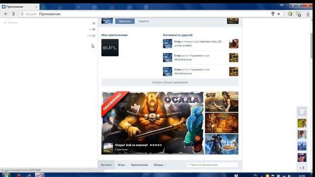The height and width of the screenshot is (177, 315).
Task: Open Yandex home via the Я button
Action: (x=13, y=14)
